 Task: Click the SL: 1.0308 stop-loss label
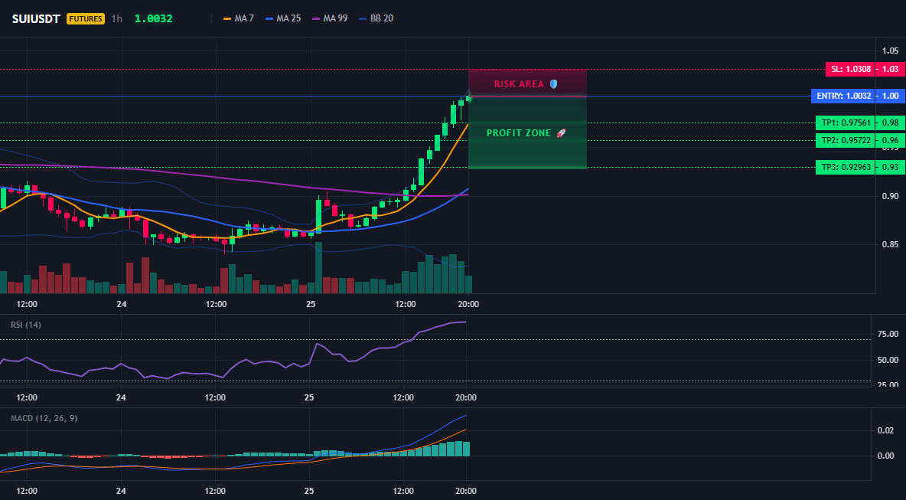click(x=849, y=70)
